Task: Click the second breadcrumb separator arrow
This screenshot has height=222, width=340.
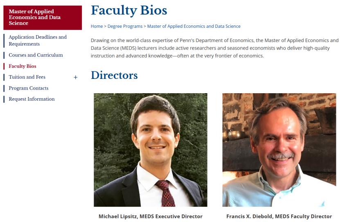Action: pos(145,26)
